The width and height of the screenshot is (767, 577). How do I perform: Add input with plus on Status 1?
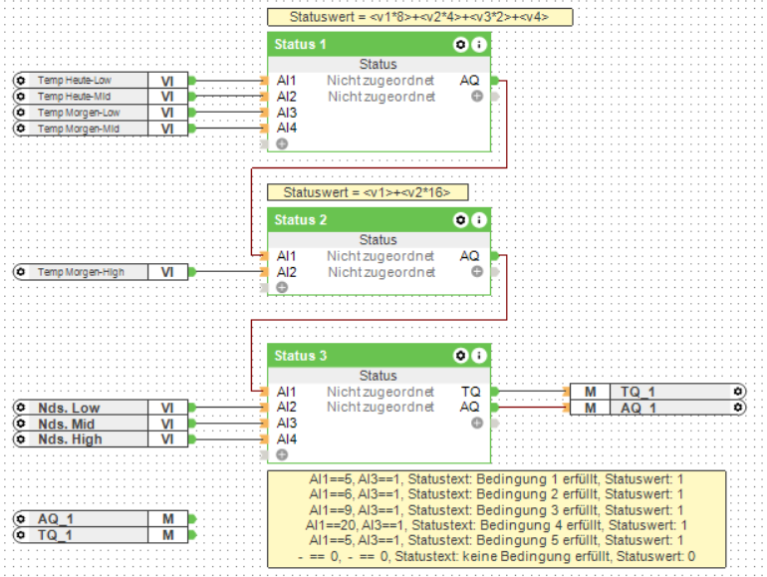tap(282, 144)
